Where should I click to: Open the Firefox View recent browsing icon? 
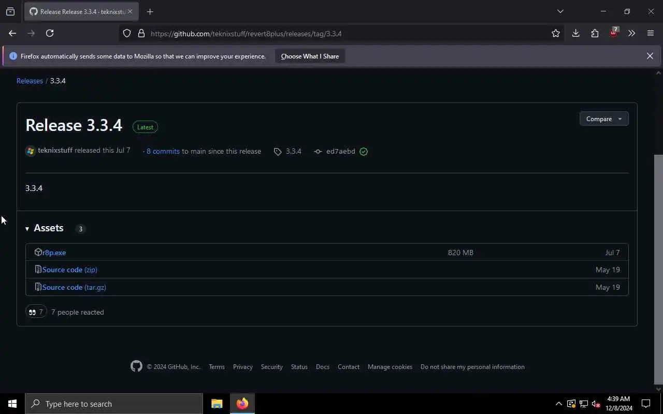point(10,11)
